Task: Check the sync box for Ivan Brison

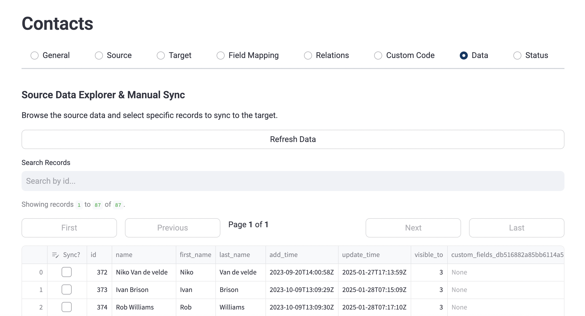Action: pos(67,289)
